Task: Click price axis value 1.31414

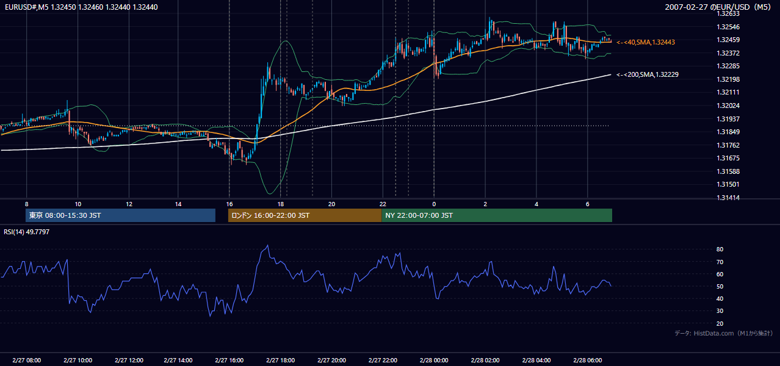Action: [728, 197]
